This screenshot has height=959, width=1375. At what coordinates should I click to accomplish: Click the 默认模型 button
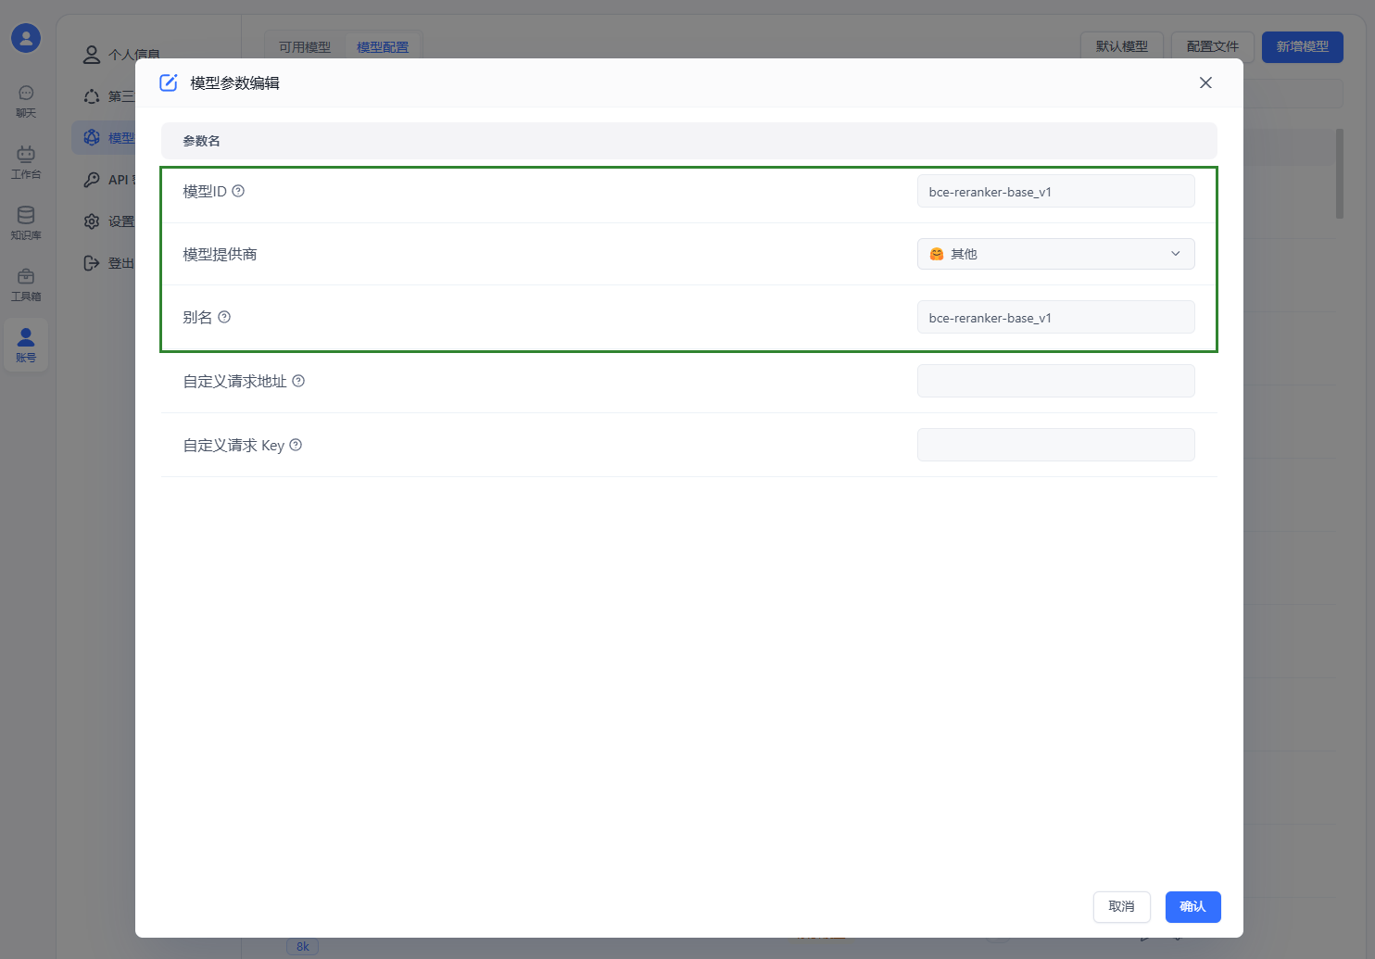[1122, 46]
